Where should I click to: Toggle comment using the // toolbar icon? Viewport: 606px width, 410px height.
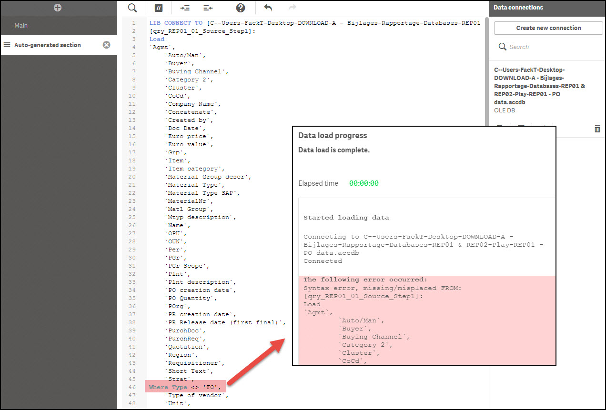pos(159,8)
